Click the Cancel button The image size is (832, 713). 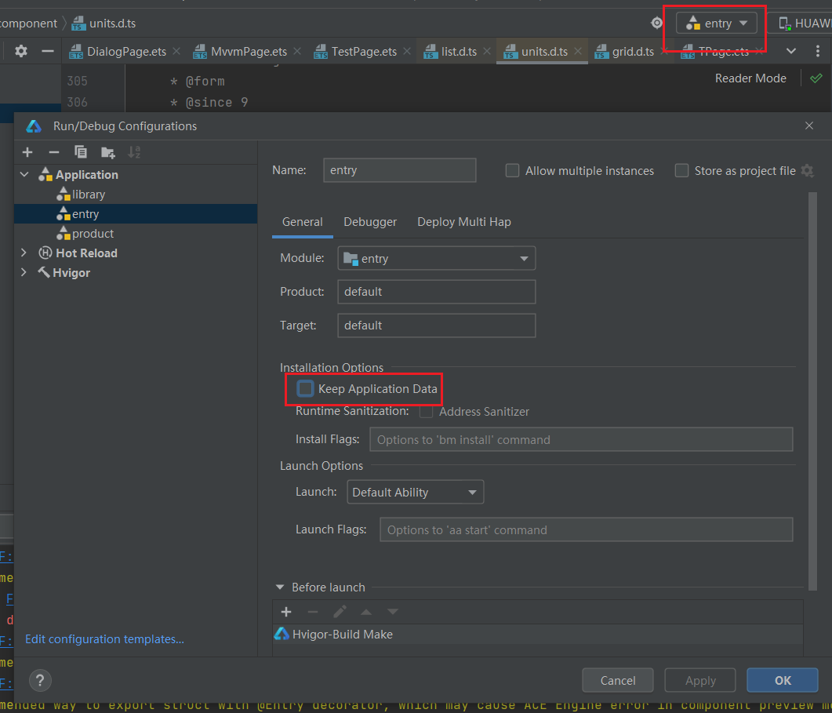point(618,680)
